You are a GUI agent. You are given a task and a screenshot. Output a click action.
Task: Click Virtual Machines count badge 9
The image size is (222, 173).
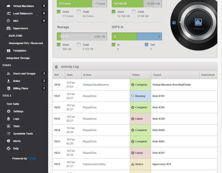pos(44,6)
